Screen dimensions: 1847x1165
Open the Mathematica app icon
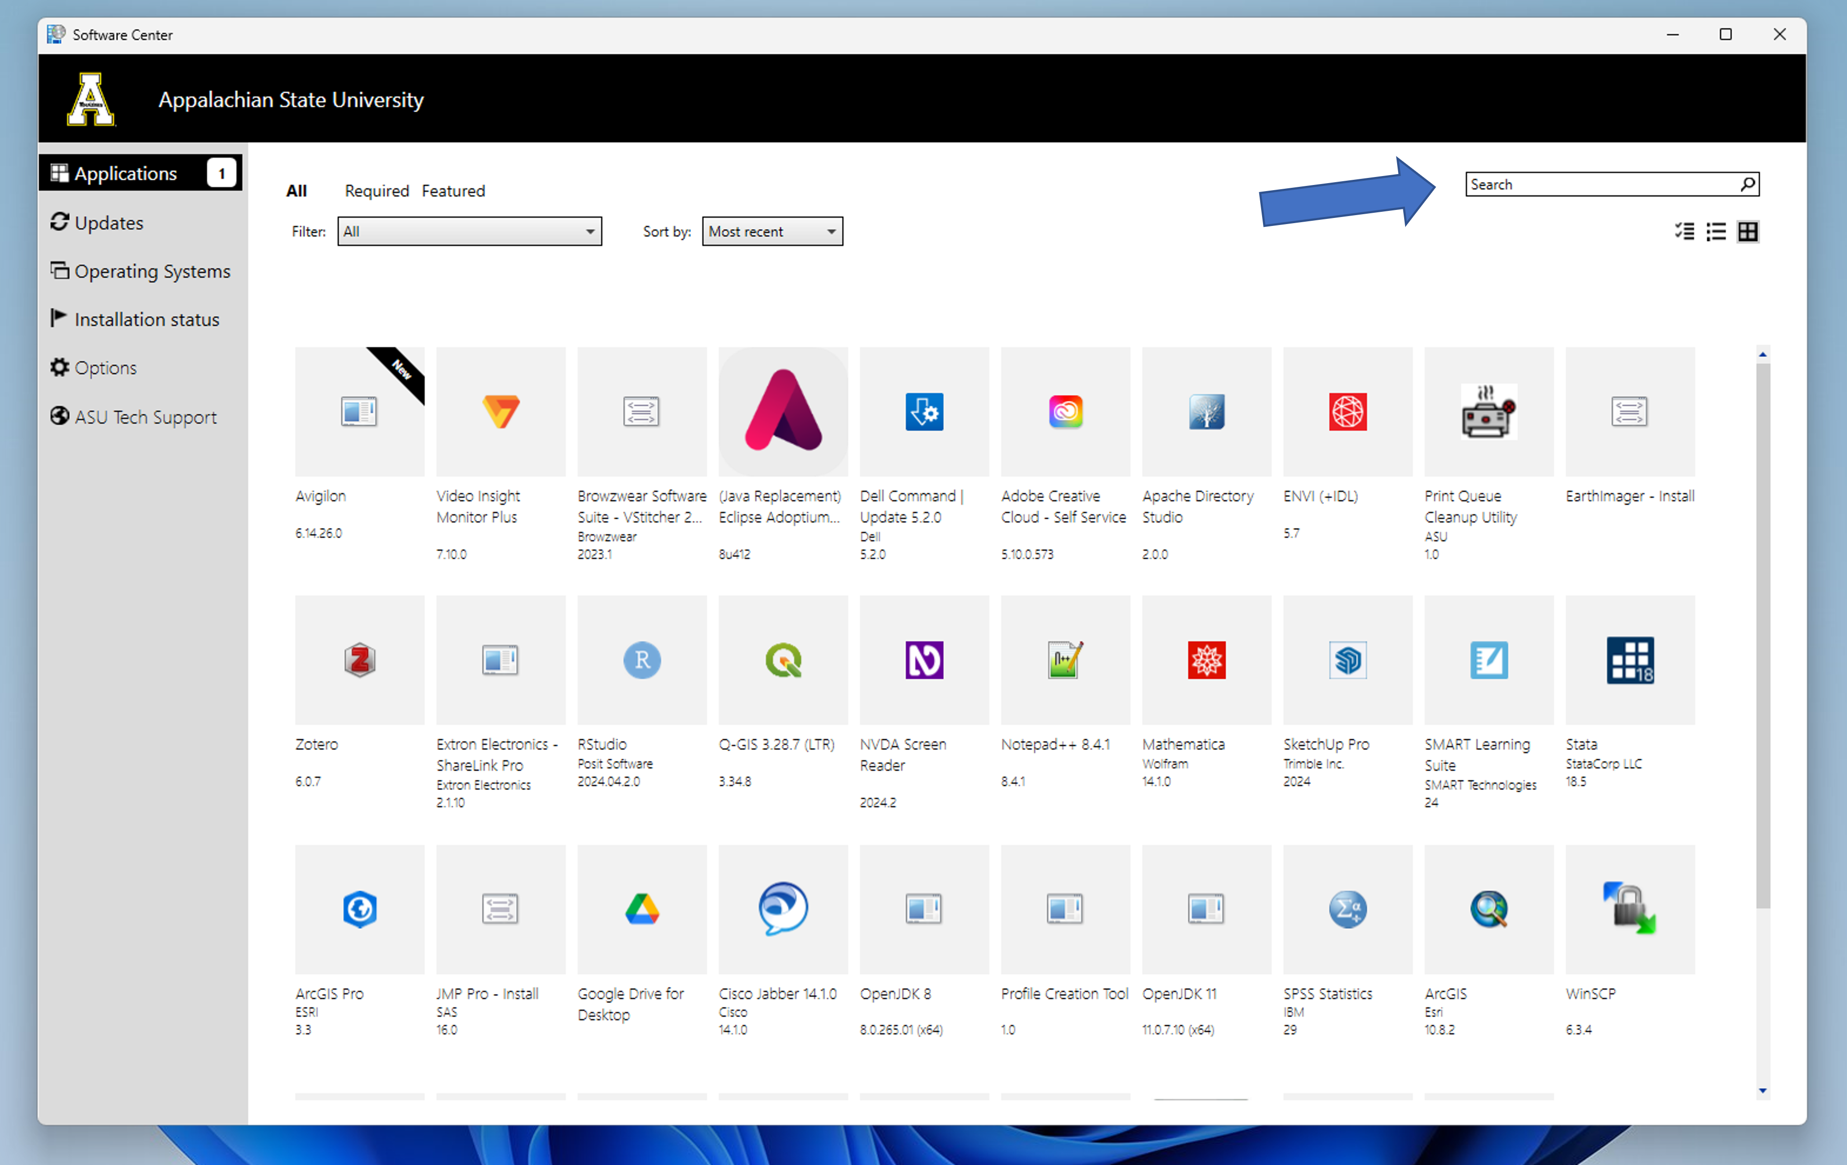tap(1207, 660)
